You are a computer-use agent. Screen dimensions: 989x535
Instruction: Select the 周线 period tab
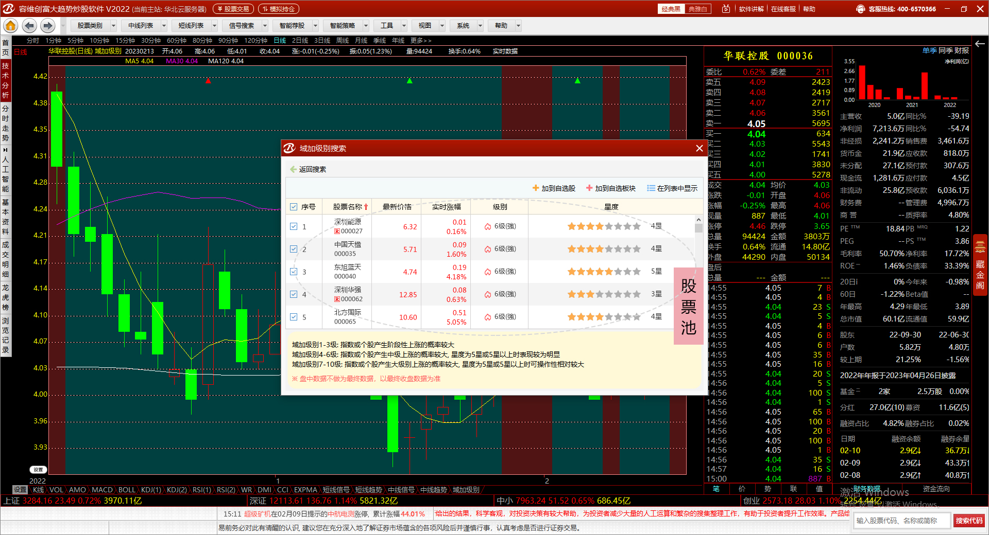pos(343,40)
